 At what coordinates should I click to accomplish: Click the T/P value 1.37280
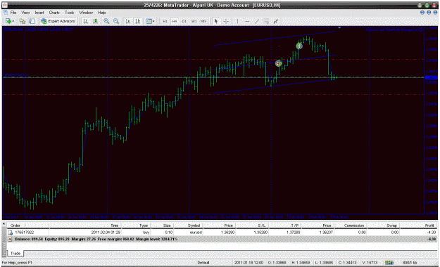(294, 233)
